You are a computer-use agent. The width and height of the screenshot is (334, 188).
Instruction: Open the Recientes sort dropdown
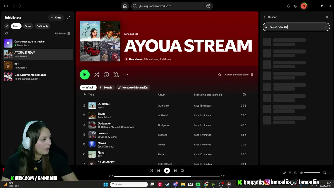63,33
